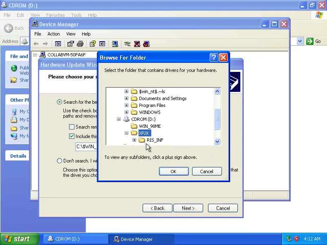
Task: Click the wizard Cancel button
Action: [x=223, y=208]
